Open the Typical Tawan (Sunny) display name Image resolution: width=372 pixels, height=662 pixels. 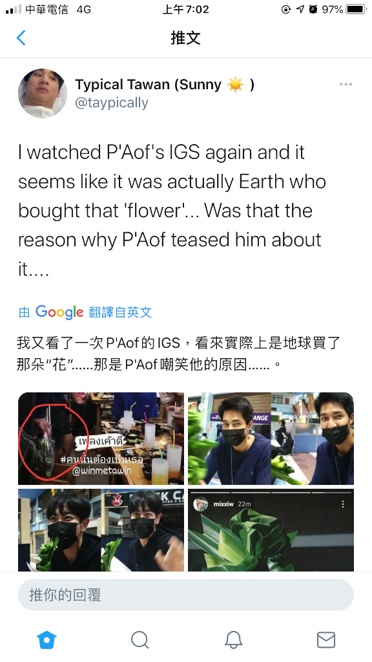pyautogui.click(x=165, y=85)
